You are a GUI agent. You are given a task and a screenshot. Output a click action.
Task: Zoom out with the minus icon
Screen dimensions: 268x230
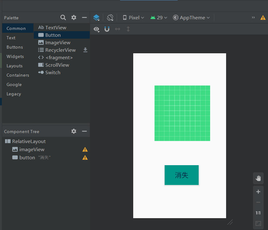pos(258,202)
